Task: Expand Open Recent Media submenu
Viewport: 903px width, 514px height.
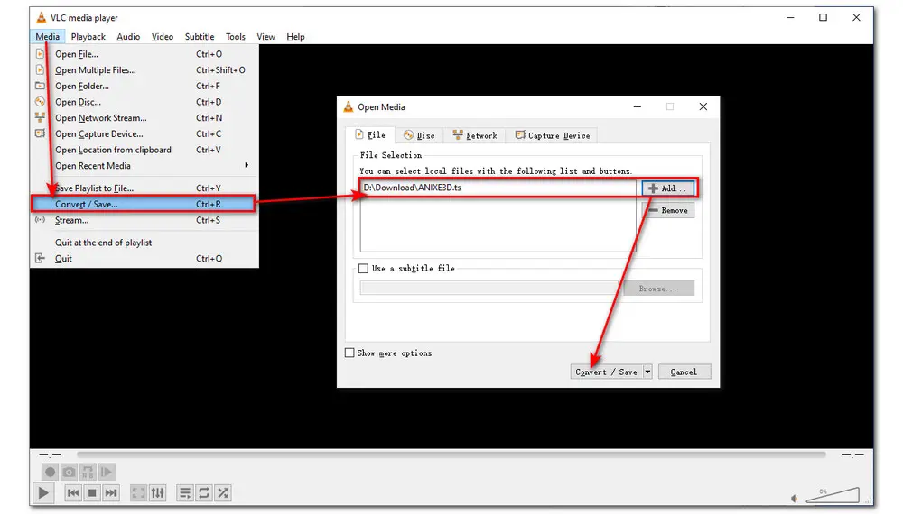Action: [x=144, y=166]
